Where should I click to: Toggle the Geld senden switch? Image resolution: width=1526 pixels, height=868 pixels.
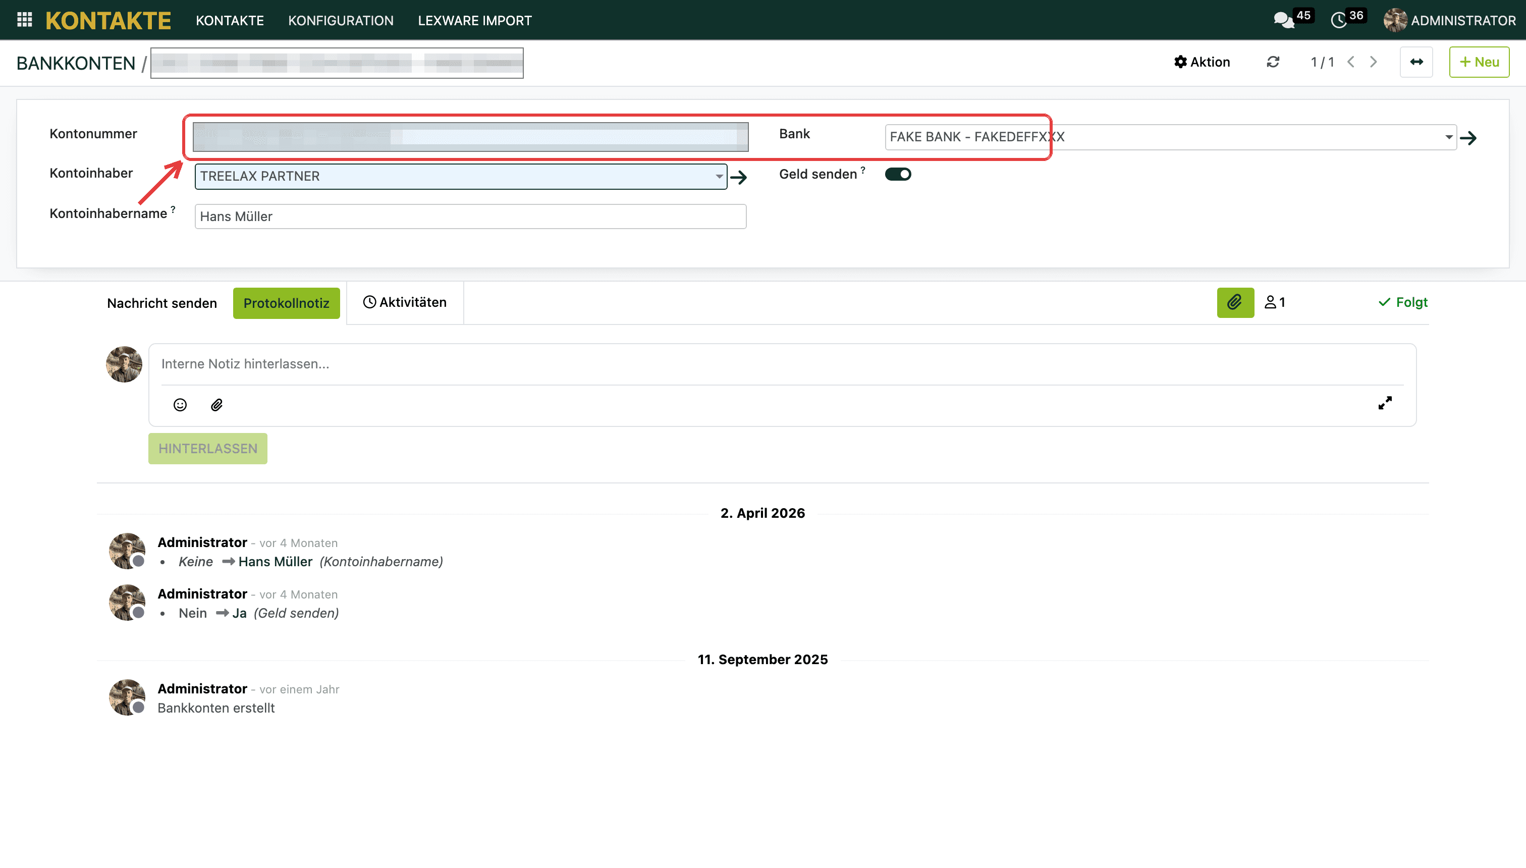[898, 174]
